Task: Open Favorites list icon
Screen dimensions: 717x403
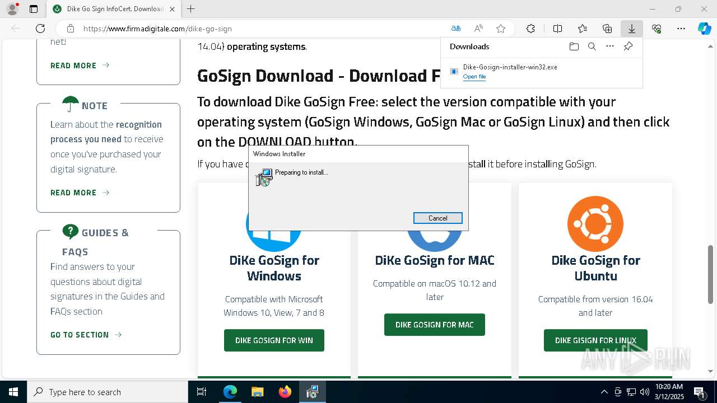Action: point(583,29)
